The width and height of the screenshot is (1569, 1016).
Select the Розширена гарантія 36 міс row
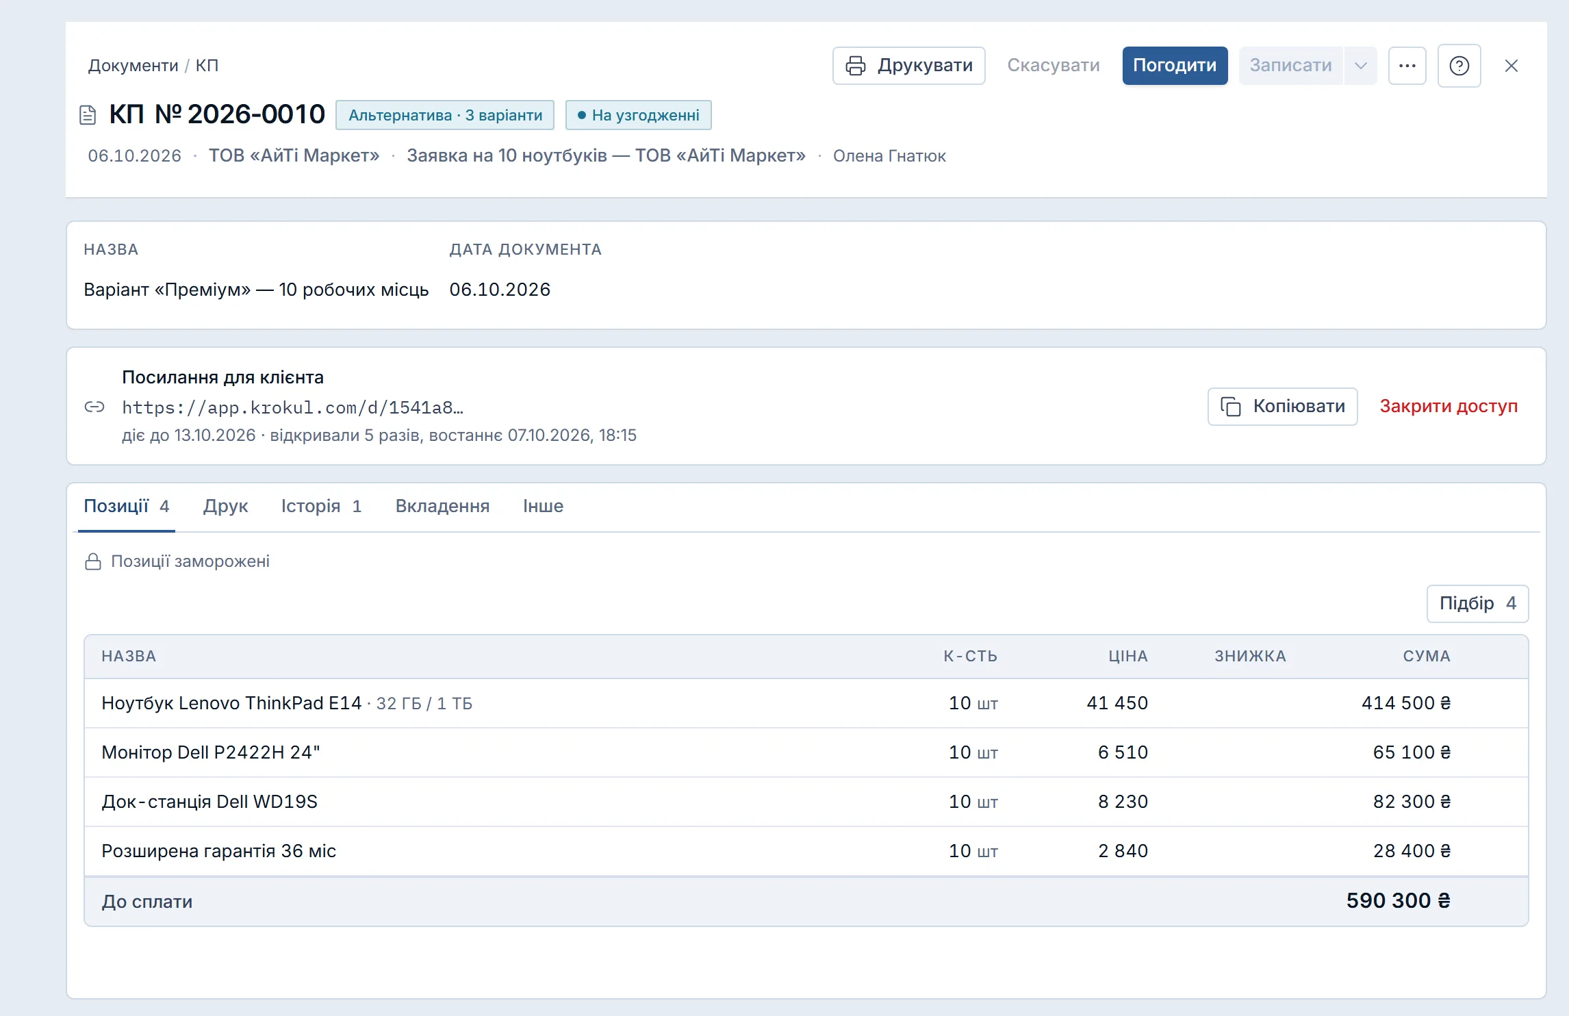[806, 851]
